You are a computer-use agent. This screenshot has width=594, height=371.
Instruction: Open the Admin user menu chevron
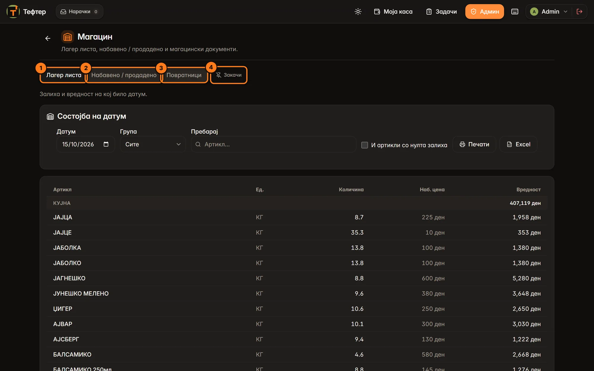click(565, 12)
